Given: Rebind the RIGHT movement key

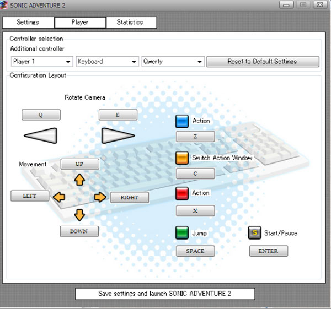Looking at the screenshot, I should point(130,198).
